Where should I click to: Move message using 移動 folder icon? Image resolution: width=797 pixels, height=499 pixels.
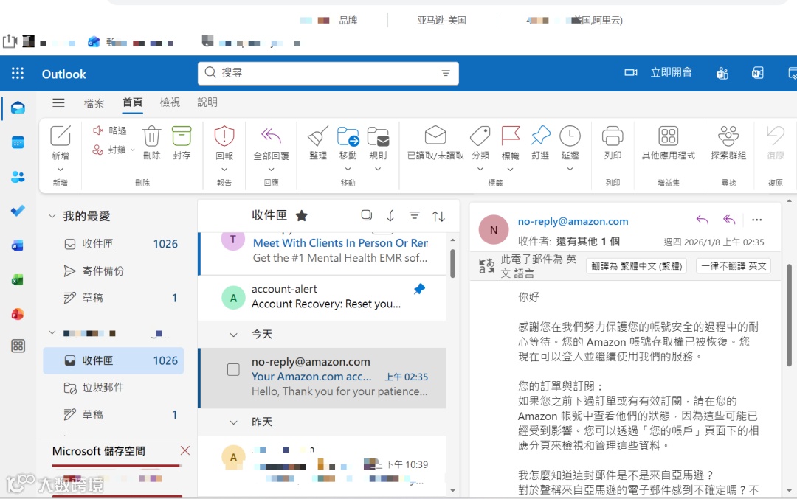coord(348,136)
